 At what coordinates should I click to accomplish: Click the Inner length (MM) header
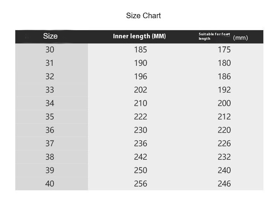[139, 36]
